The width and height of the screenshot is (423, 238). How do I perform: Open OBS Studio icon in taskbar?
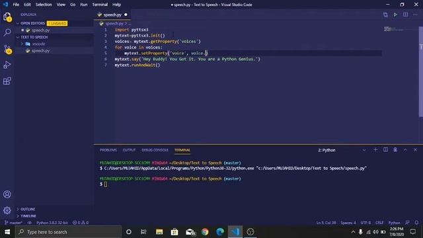[250, 232]
